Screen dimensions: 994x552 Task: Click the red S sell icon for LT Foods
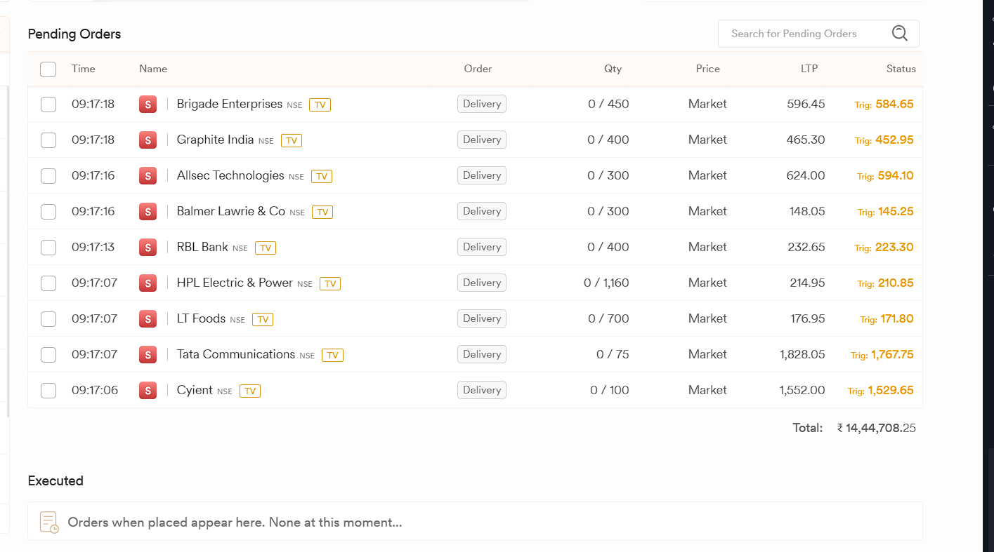[x=148, y=319]
